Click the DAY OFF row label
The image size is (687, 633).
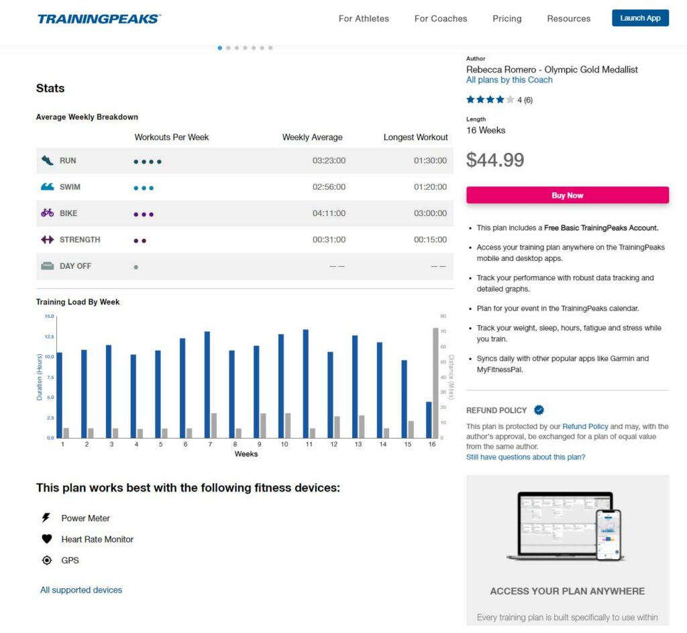(75, 266)
